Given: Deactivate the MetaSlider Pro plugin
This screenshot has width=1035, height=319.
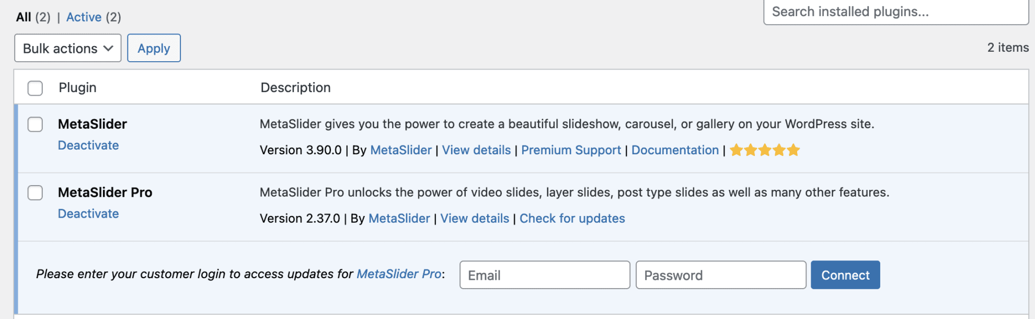Looking at the screenshot, I should pyautogui.click(x=88, y=213).
